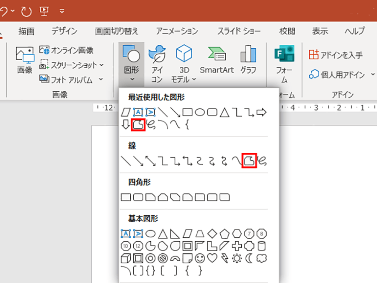Image resolution: width=377 pixels, height=283 pixels.
Task: Select the donut ring shape
Action: pyautogui.click(x=150, y=258)
